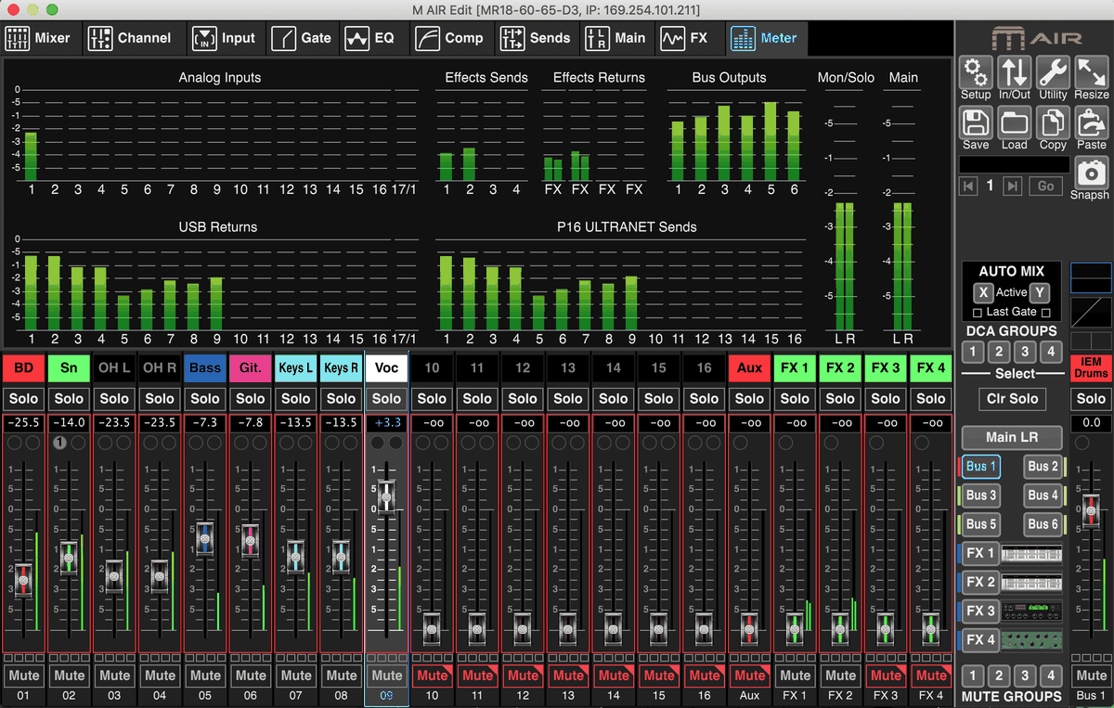
Task: Select Bus 6 button
Action: pyautogui.click(x=1043, y=524)
